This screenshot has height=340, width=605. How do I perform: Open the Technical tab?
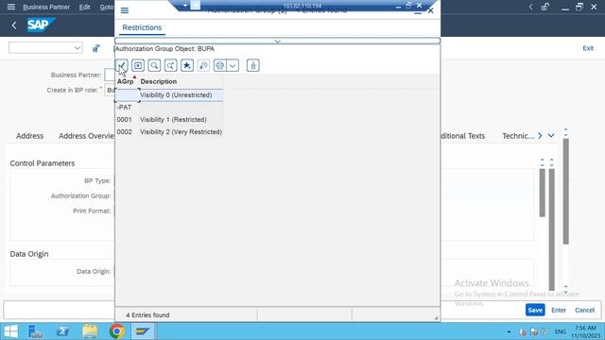518,136
